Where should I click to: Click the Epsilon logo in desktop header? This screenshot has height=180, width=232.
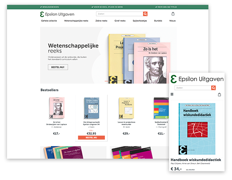tap(57, 14)
